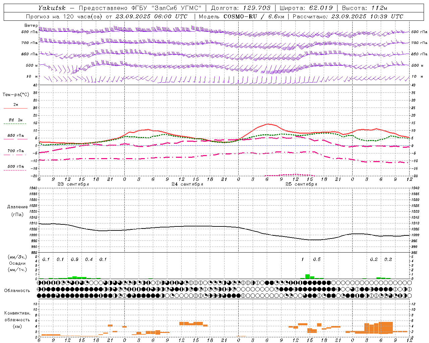Click the Td 2м legend entry
The width and height of the screenshot is (429, 343).
click(x=15, y=120)
